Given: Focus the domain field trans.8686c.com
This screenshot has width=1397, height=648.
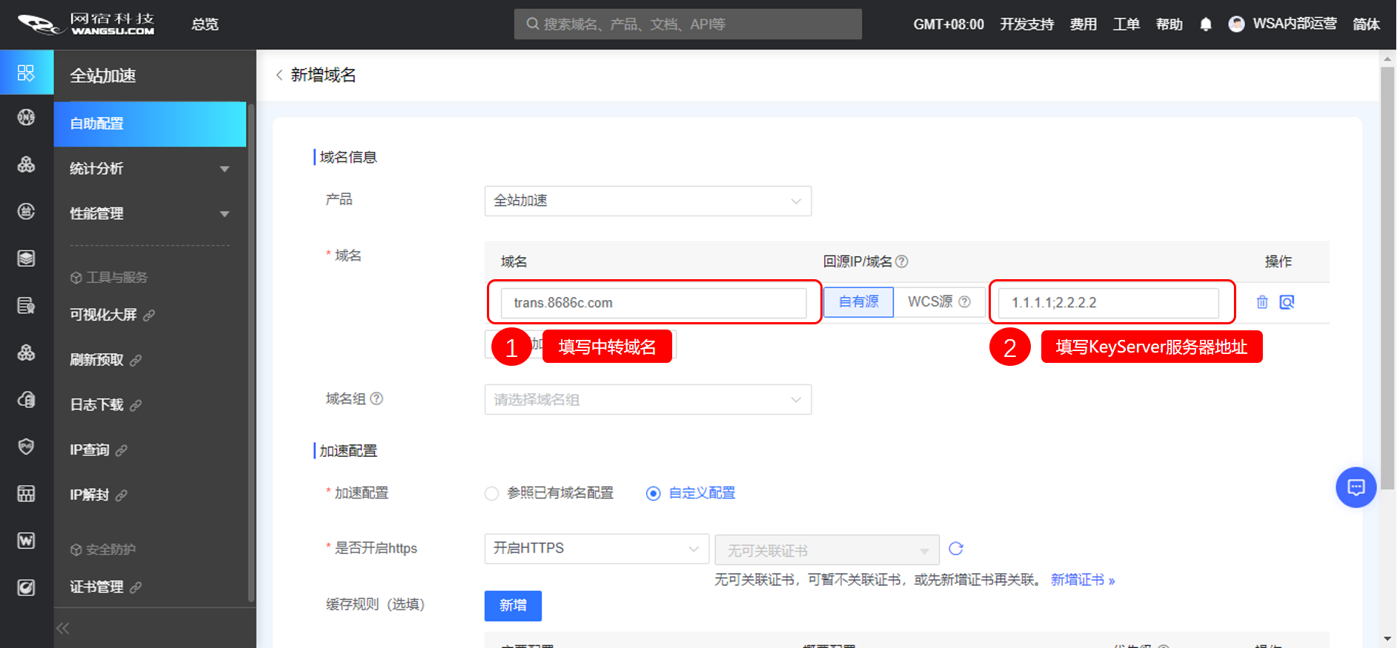Looking at the screenshot, I should 654,303.
